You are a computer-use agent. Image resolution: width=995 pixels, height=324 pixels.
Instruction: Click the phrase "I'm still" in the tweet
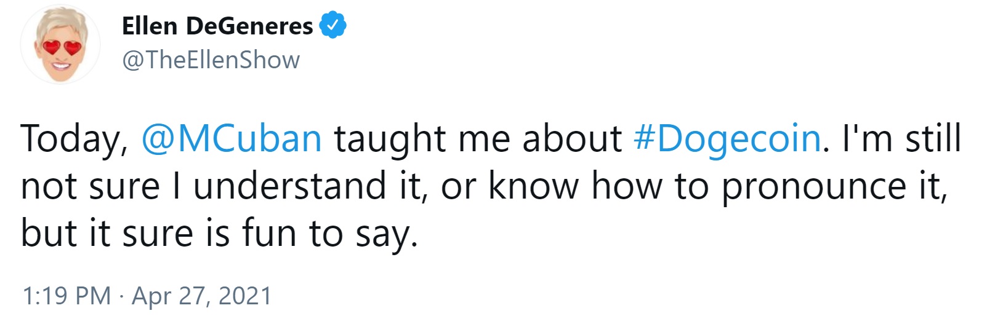tap(901, 138)
